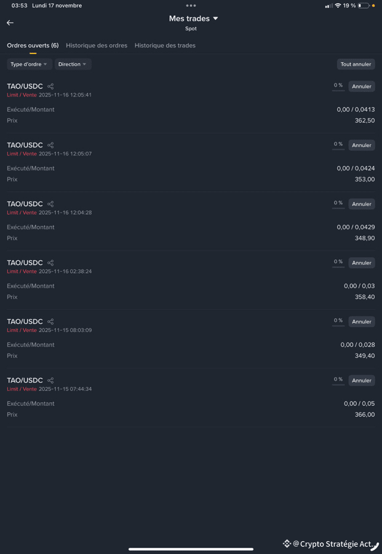The height and width of the screenshot is (554, 382).
Task: Tap the back arrow icon
Action: [x=10, y=23]
